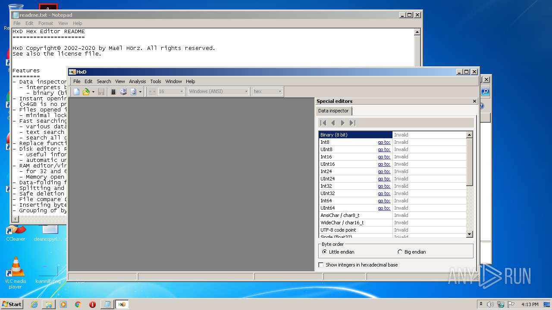This screenshot has height=310, width=552.
Task: Open disk image icon in HxD toolbar
Action: click(x=133, y=92)
